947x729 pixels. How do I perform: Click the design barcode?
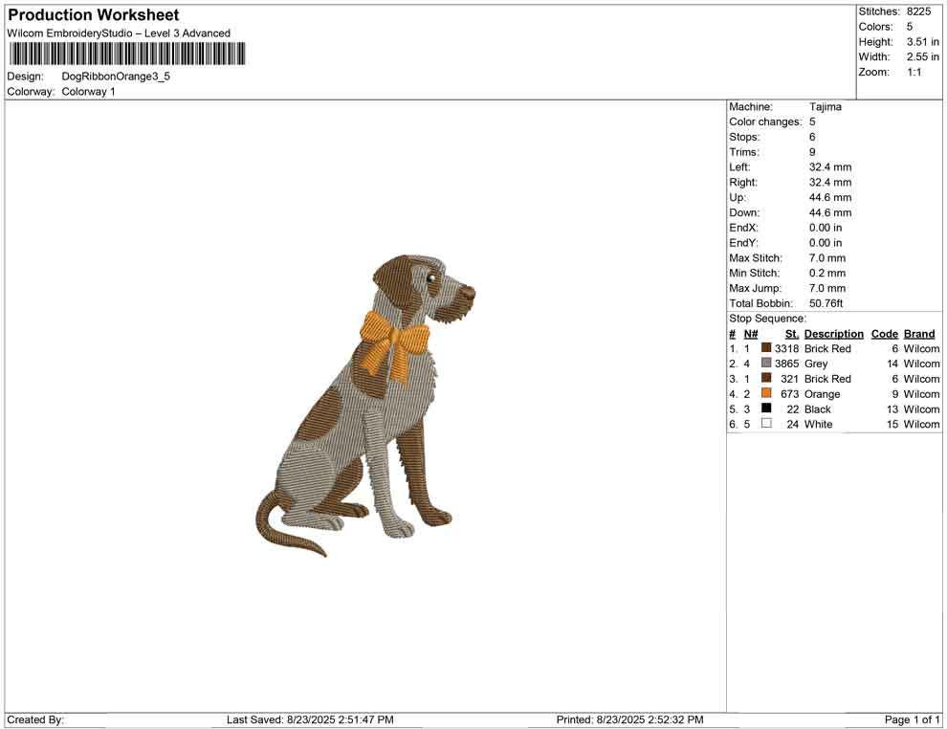click(x=126, y=55)
